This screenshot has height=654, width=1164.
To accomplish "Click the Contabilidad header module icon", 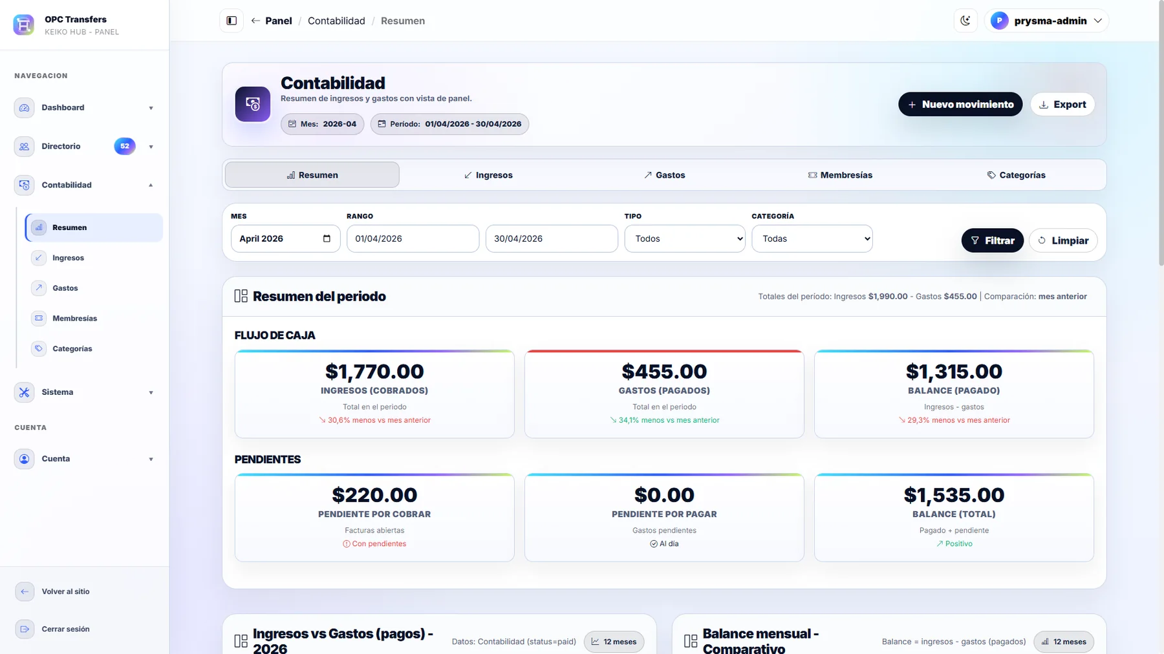I will 253,104.
